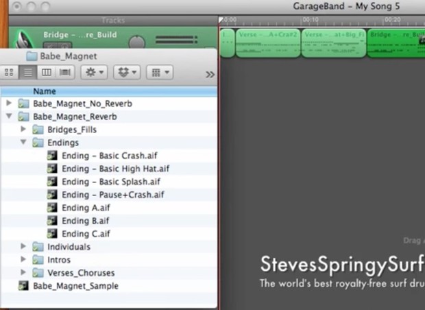Image resolution: width=425 pixels, height=310 pixels.
Task: Select file name 'Ending - Pause+Crash.aif'
Action: (x=113, y=195)
